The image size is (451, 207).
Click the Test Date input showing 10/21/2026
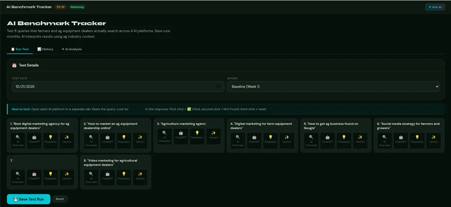pyautogui.click(x=118, y=86)
